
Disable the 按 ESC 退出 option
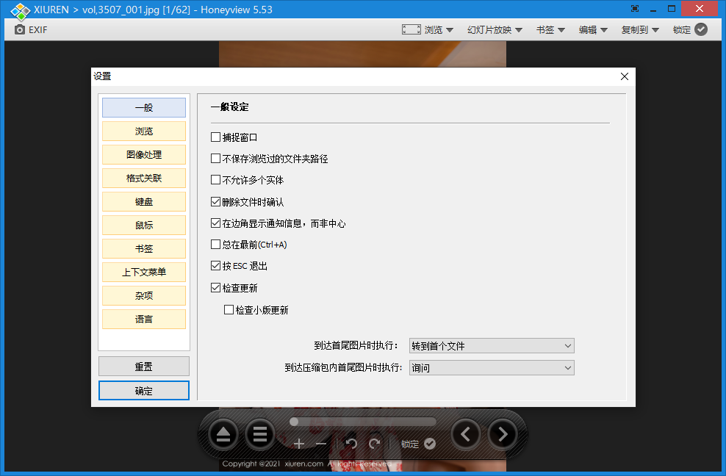click(x=215, y=266)
